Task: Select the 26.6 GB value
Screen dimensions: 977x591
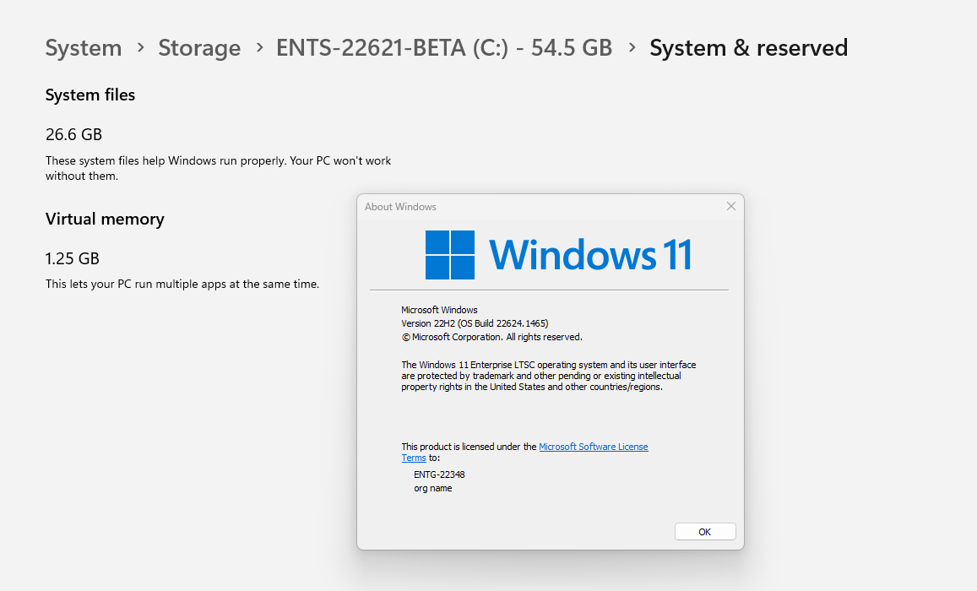Action: click(x=73, y=134)
